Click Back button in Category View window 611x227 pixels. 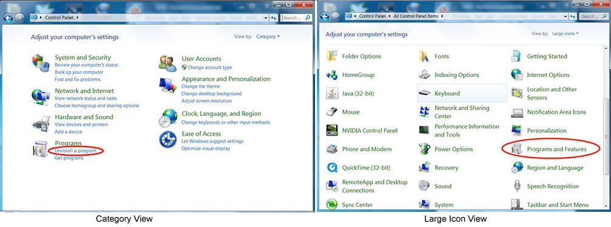pyautogui.click(x=8, y=18)
